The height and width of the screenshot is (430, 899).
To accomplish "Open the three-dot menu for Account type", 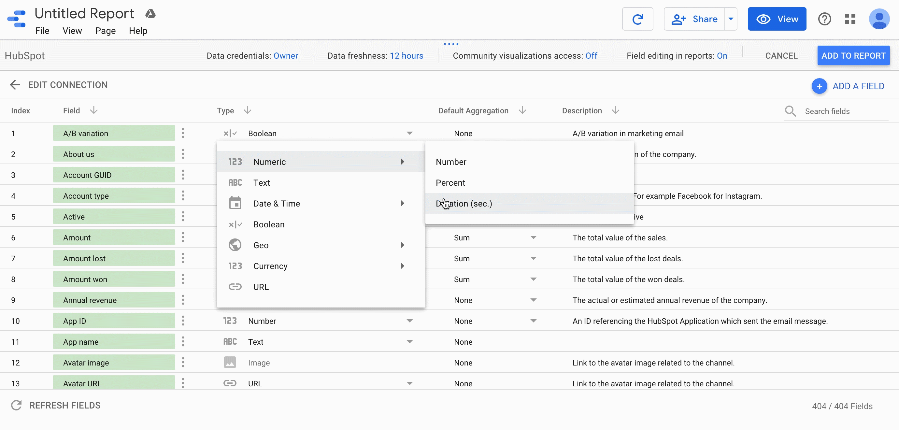I will click(183, 196).
